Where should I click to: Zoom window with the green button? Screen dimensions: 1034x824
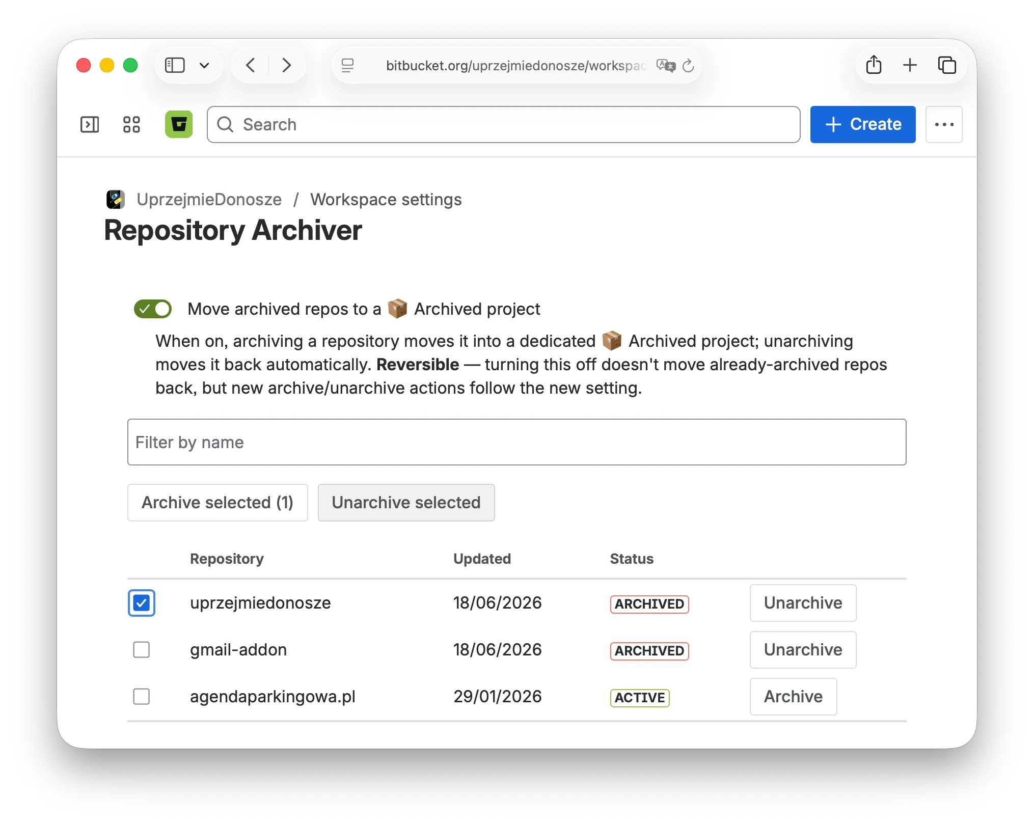[130, 65]
